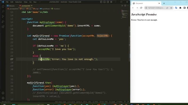
Task: Close the promises.html editor tab
Action: click(32, 6)
